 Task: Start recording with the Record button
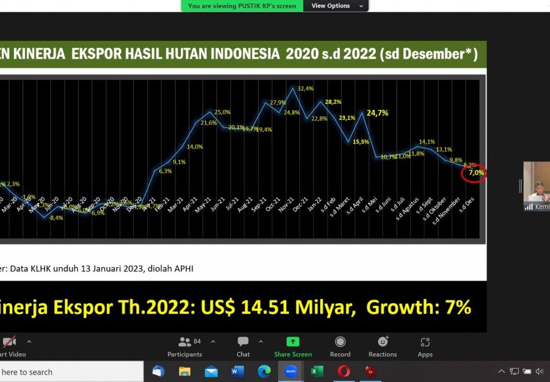coord(340,347)
